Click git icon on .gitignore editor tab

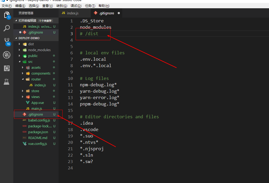[x=96, y=13]
